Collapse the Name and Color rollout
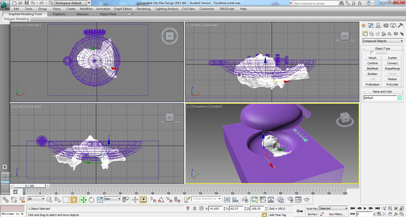 tap(383, 92)
